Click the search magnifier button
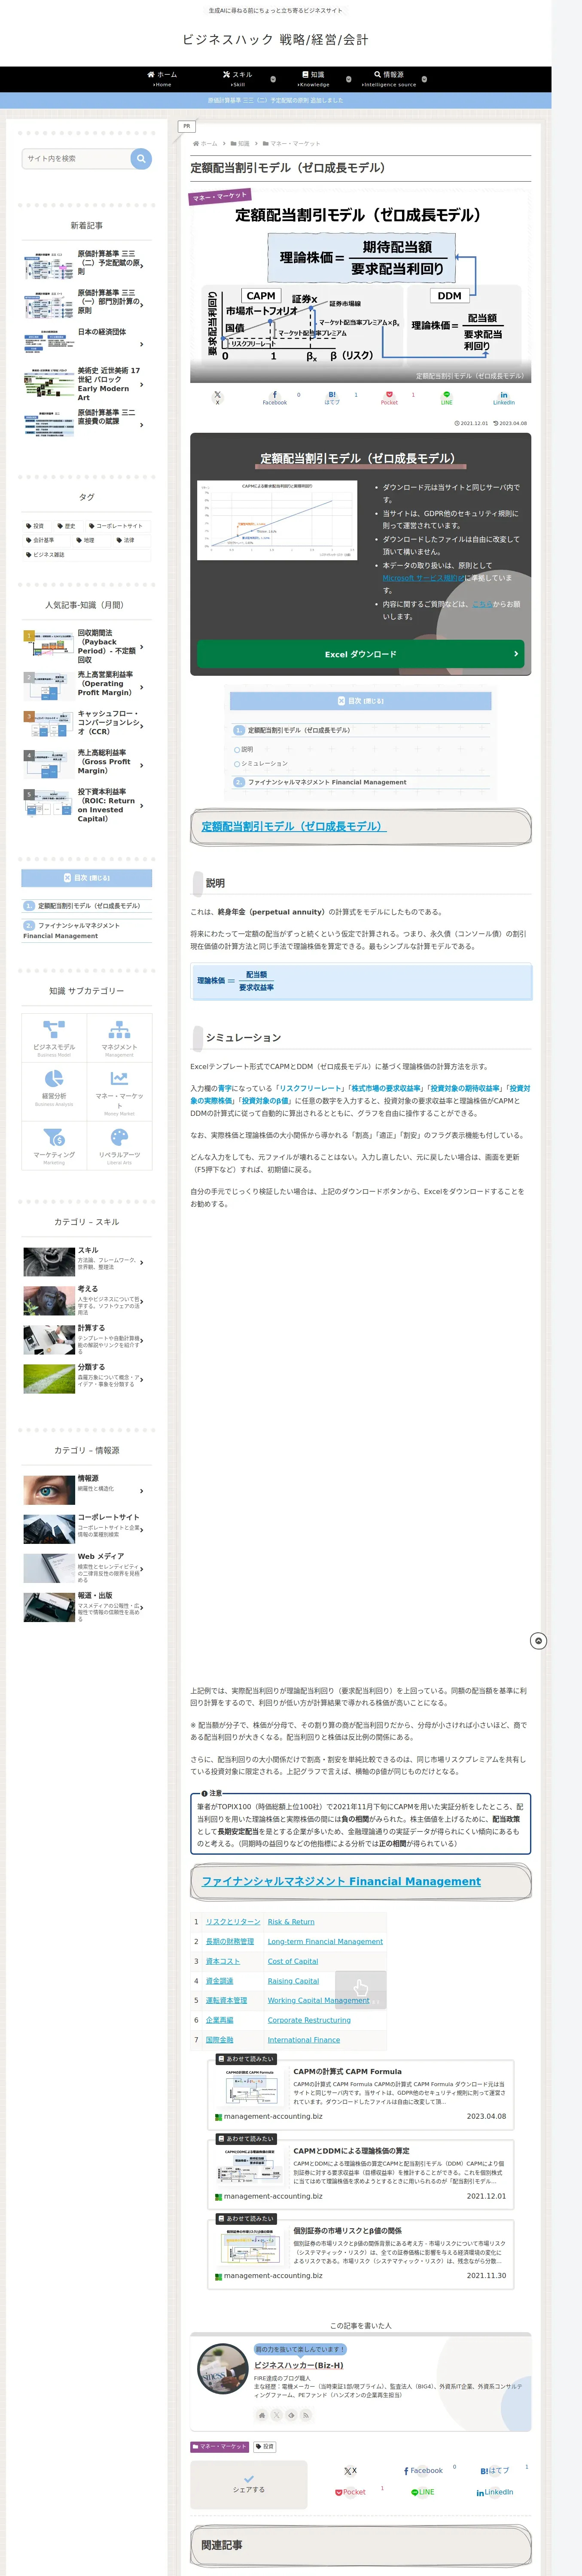The height and width of the screenshot is (2576, 582). [141, 158]
